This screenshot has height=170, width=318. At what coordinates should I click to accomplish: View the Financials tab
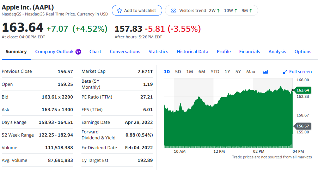click(250, 52)
